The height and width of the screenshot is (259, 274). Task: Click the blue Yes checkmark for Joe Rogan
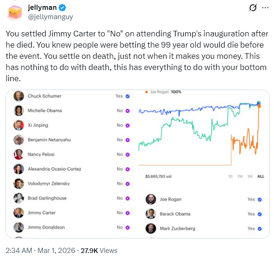[260, 199]
